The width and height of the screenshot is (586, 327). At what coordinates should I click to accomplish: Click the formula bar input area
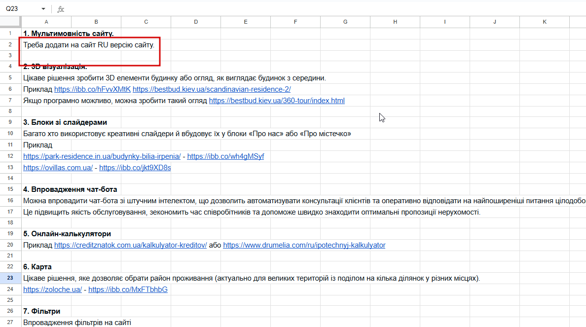pyautogui.click(x=325, y=9)
